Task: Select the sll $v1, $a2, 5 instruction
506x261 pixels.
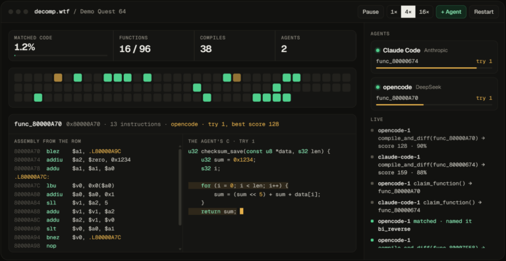Action: [61, 203]
